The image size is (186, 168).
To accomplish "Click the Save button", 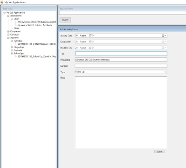I will [159, 152].
